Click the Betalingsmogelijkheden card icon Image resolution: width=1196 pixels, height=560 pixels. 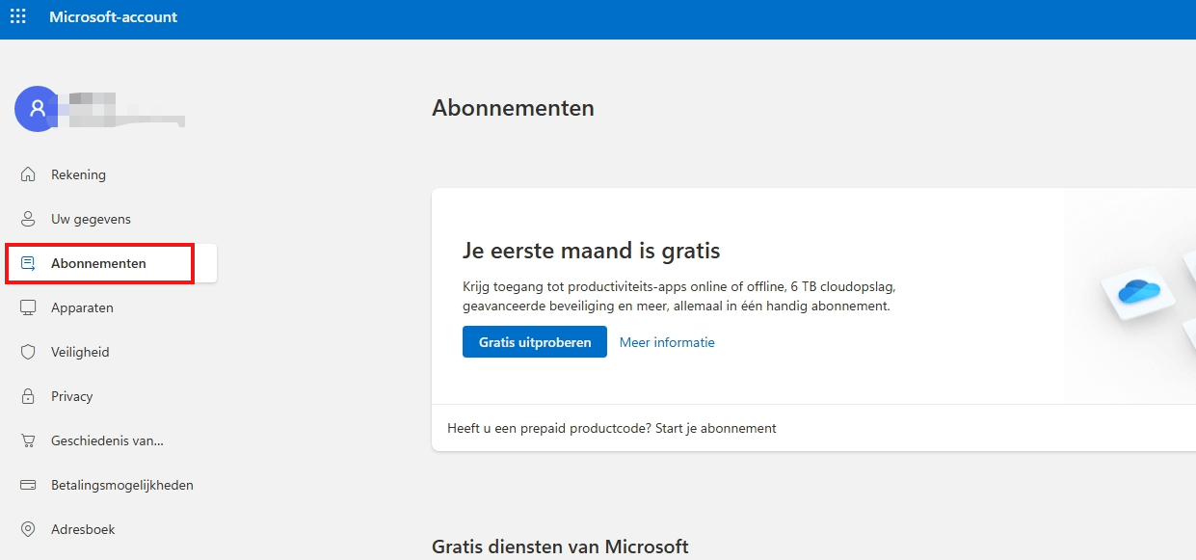click(29, 485)
